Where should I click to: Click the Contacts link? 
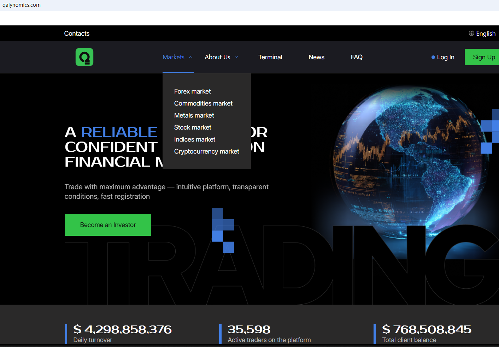point(77,34)
